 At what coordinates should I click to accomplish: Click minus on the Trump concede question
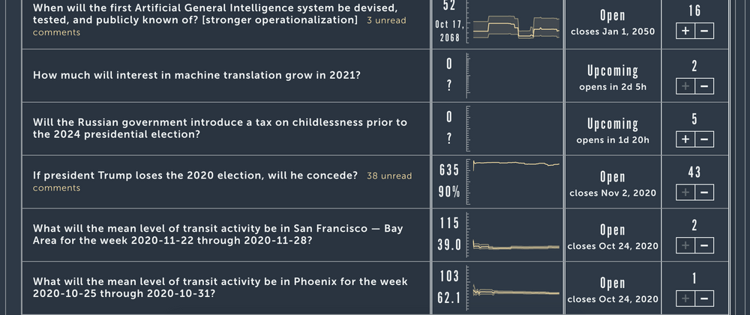click(704, 192)
